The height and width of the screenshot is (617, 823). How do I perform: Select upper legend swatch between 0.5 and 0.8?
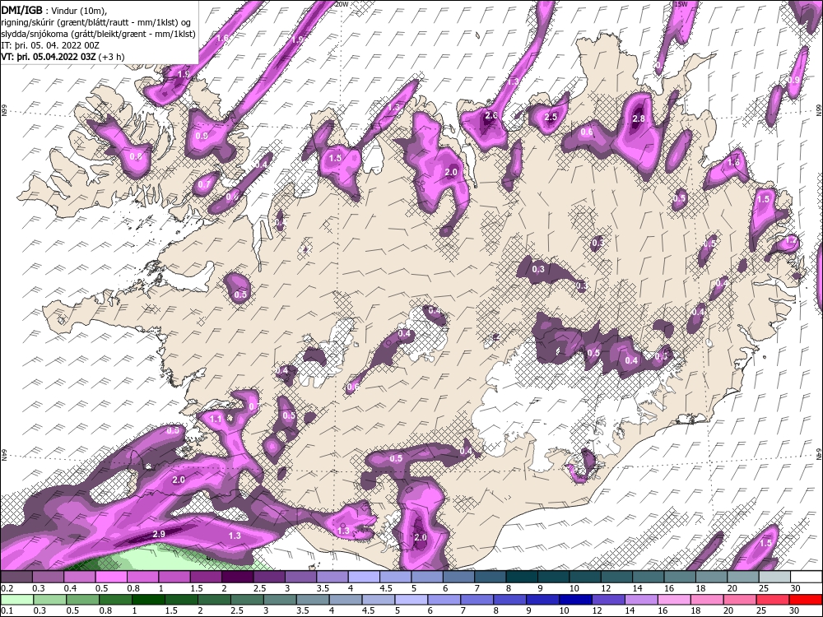111,578
